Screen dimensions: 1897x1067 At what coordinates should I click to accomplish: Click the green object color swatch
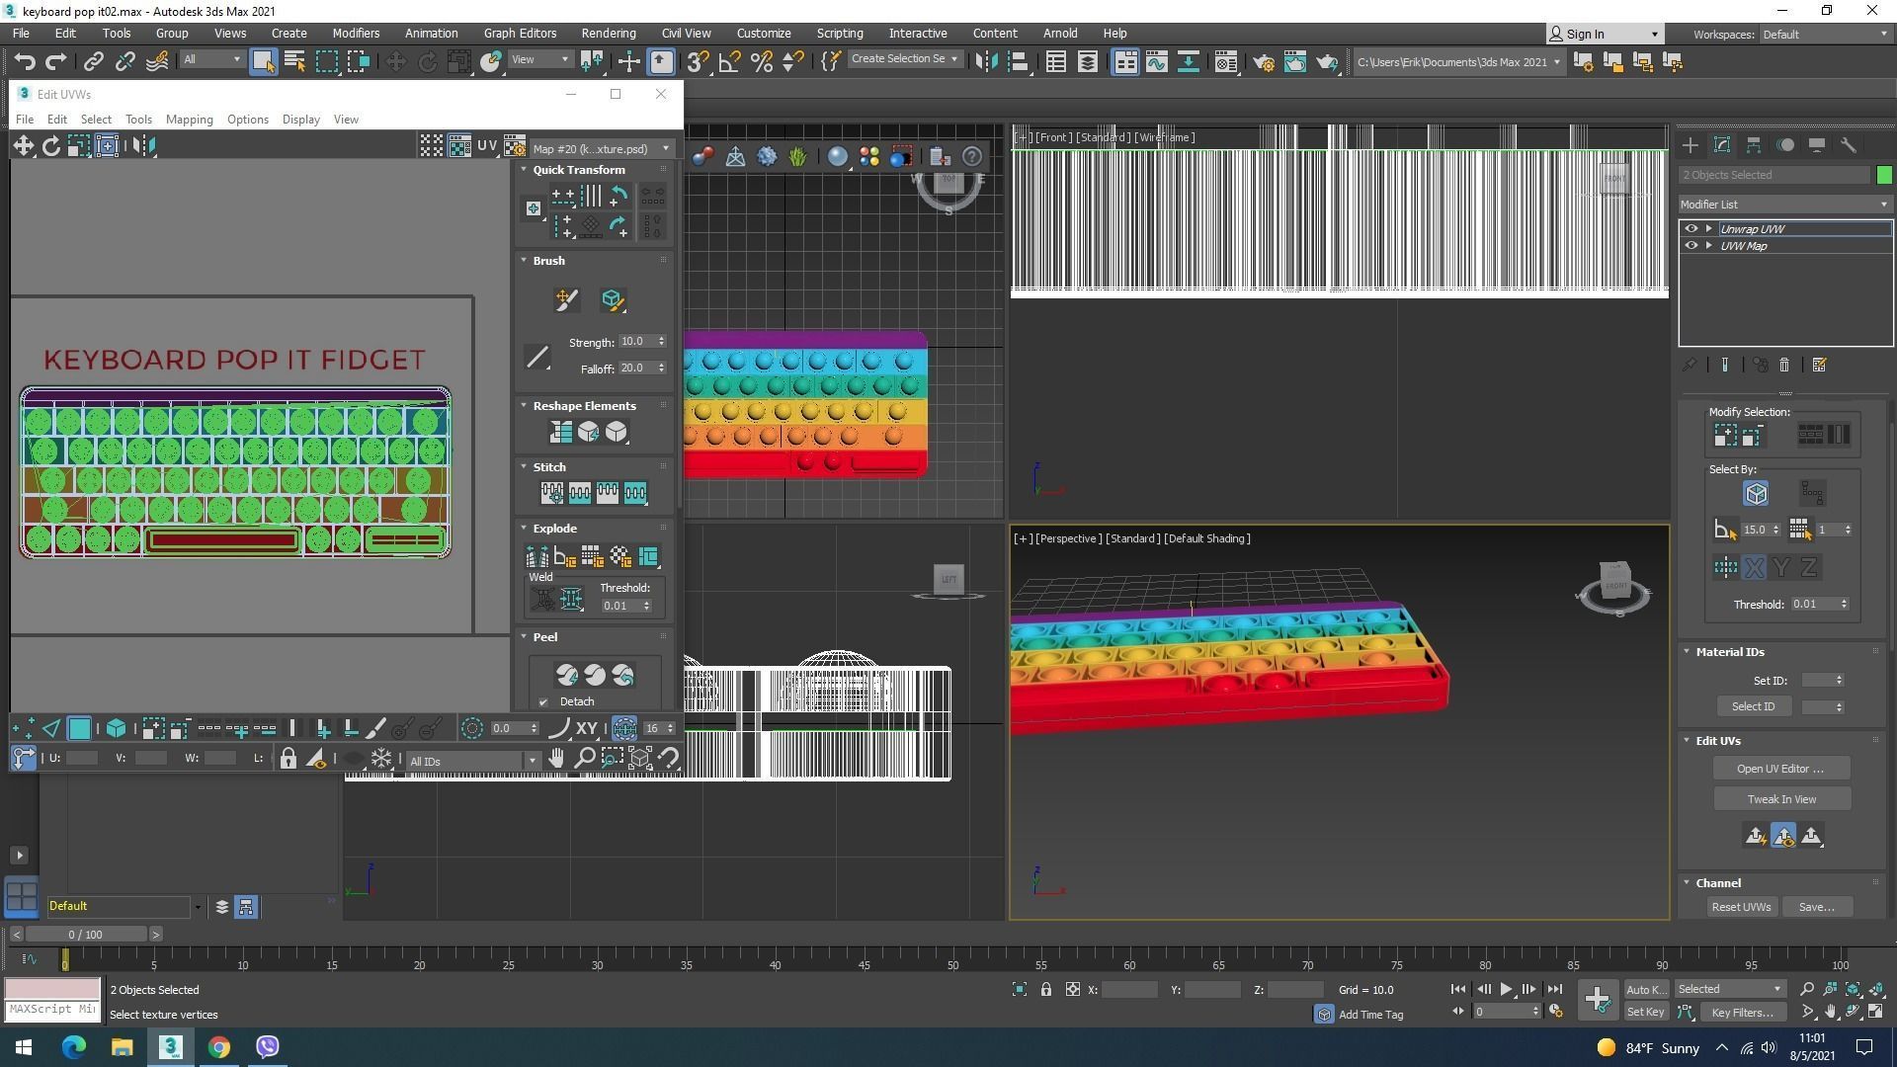tap(1884, 175)
